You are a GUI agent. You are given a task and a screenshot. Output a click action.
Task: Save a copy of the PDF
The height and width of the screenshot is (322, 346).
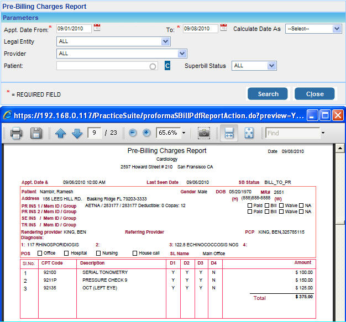pyautogui.click(x=36, y=133)
